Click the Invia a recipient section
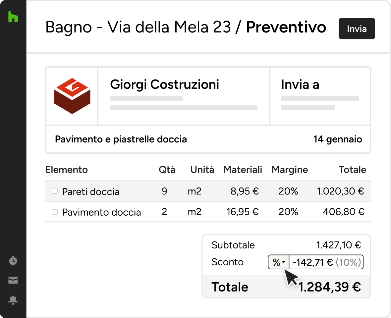Screen dimensions: 391x318 click(x=320, y=96)
